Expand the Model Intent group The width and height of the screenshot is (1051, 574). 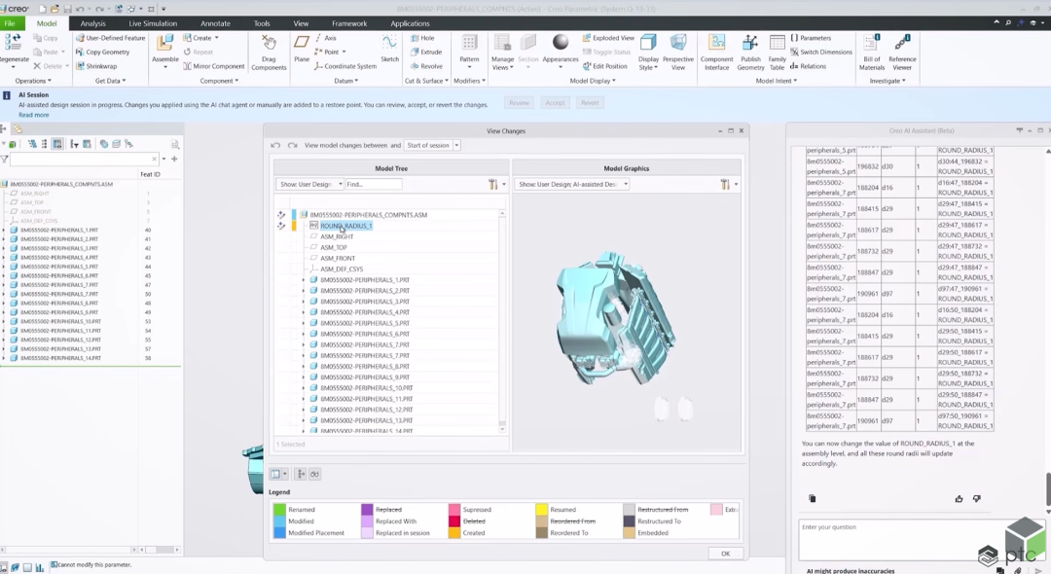[777, 81]
